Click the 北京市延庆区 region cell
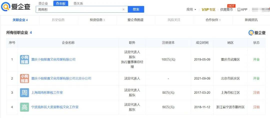Screen dimensions: 270x118 [230, 79]
